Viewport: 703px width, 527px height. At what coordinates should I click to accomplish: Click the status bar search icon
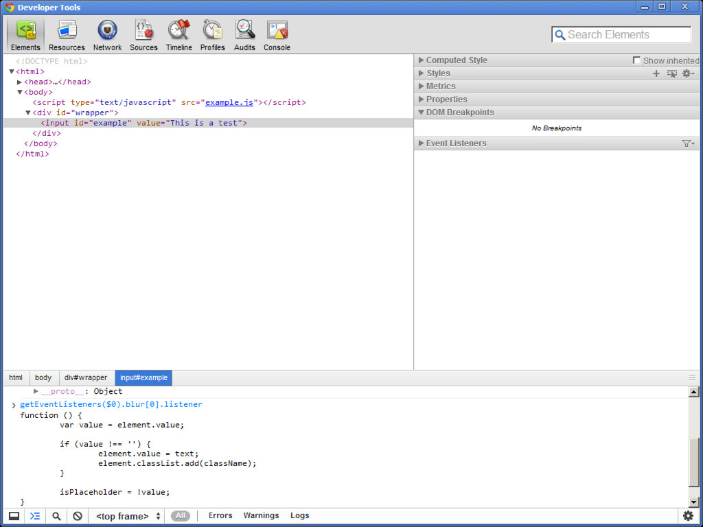pyautogui.click(x=56, y=516)
